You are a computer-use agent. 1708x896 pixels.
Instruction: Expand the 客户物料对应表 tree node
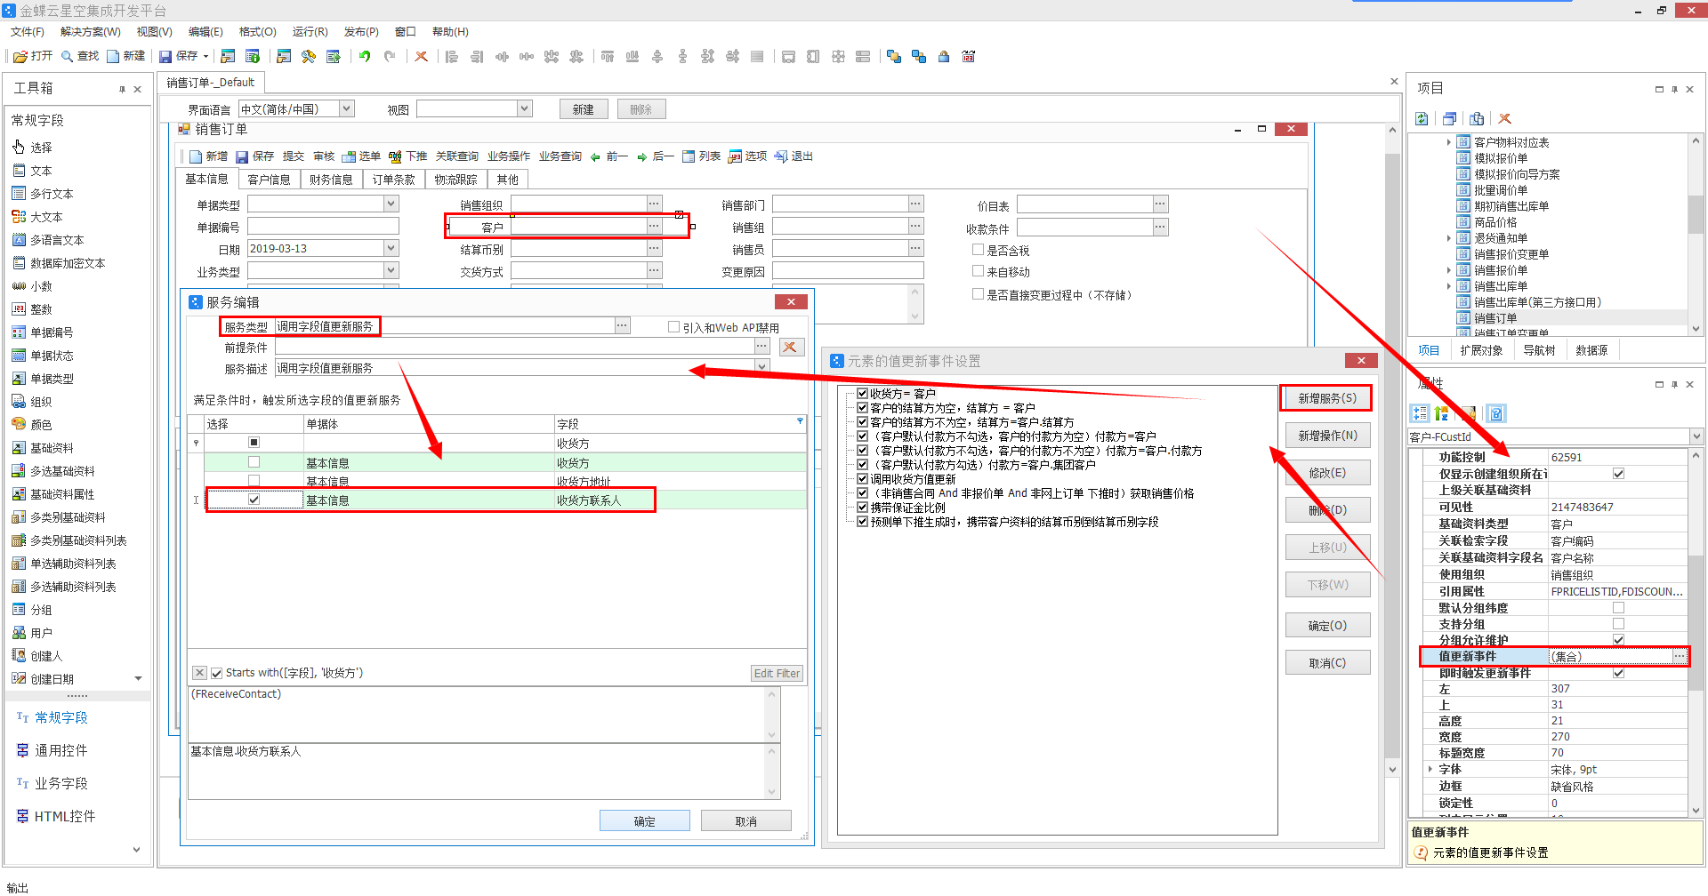(1448, 142)
